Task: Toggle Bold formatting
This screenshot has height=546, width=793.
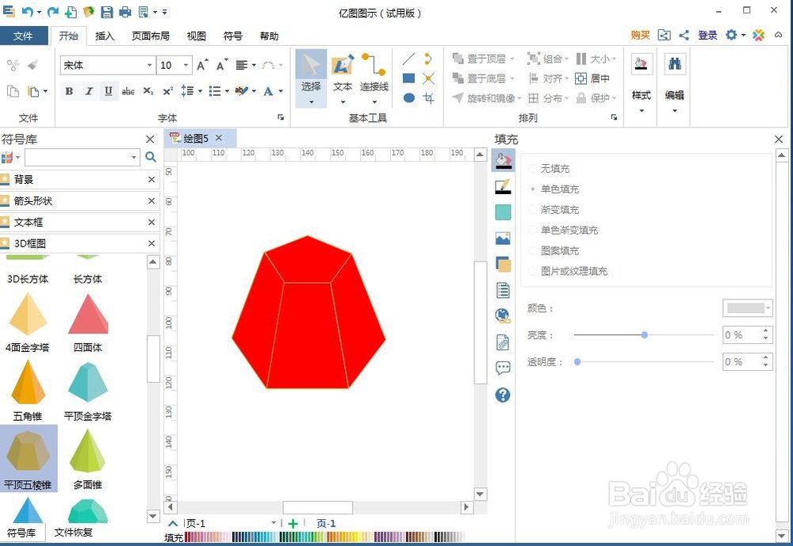Action: click(x=69, y=91)
